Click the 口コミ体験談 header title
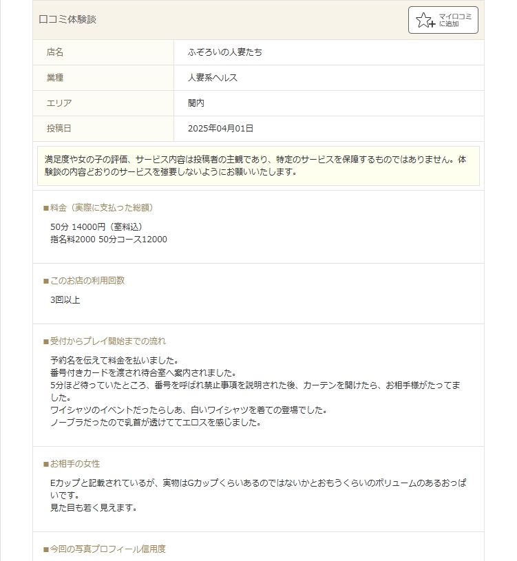This screenshot has width=517, height=561. click(x=67, y=20)
